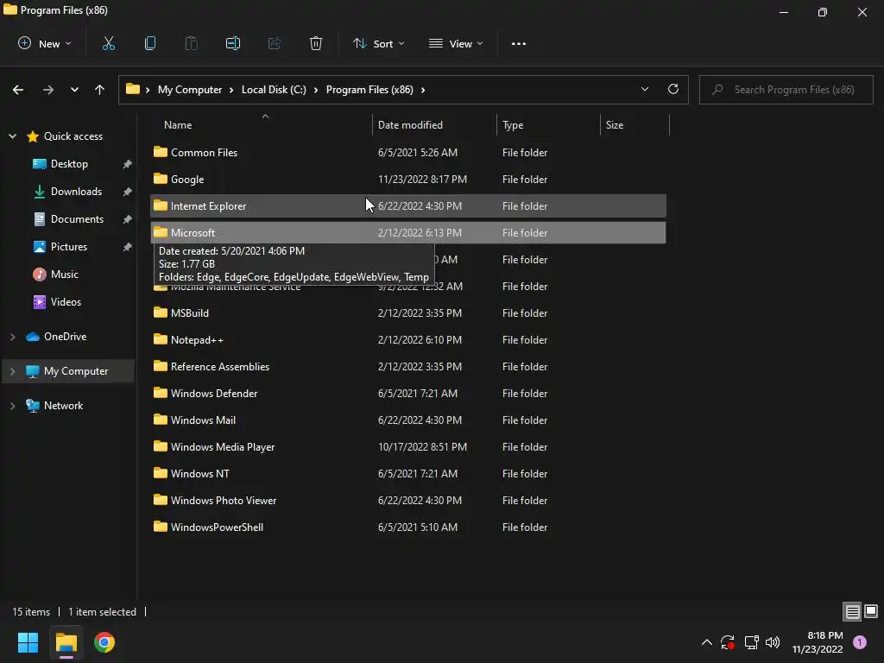The width and height of the screenshot is (884, 663).
Task: Select the Windows Media Player folder
Action: (407, 447)
